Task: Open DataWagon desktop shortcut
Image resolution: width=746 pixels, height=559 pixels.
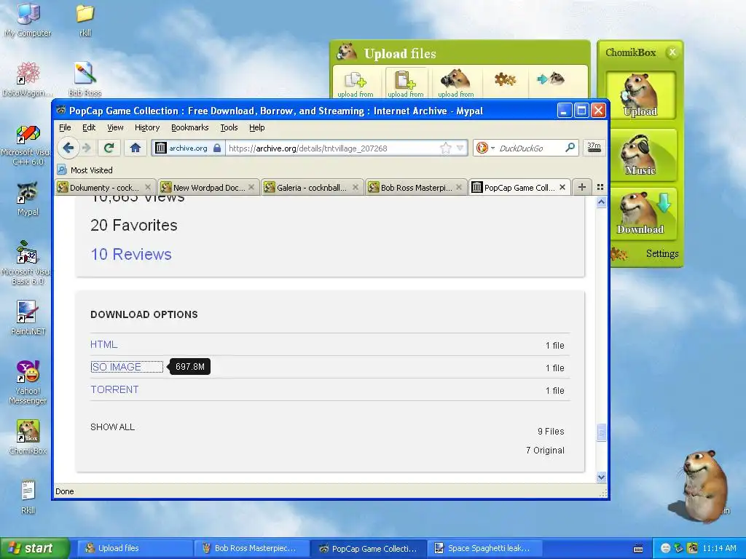Action: click(x=28, y=79)
